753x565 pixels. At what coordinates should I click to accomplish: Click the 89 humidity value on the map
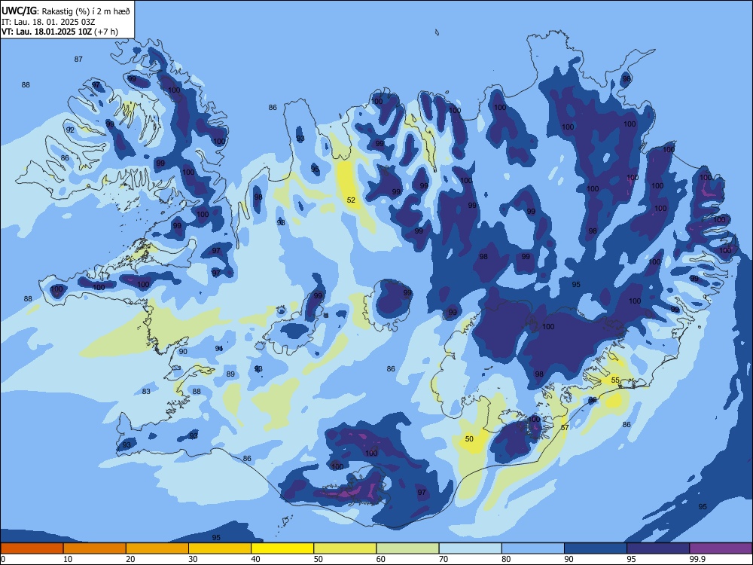pyautogui.click(x=230, y=374)
